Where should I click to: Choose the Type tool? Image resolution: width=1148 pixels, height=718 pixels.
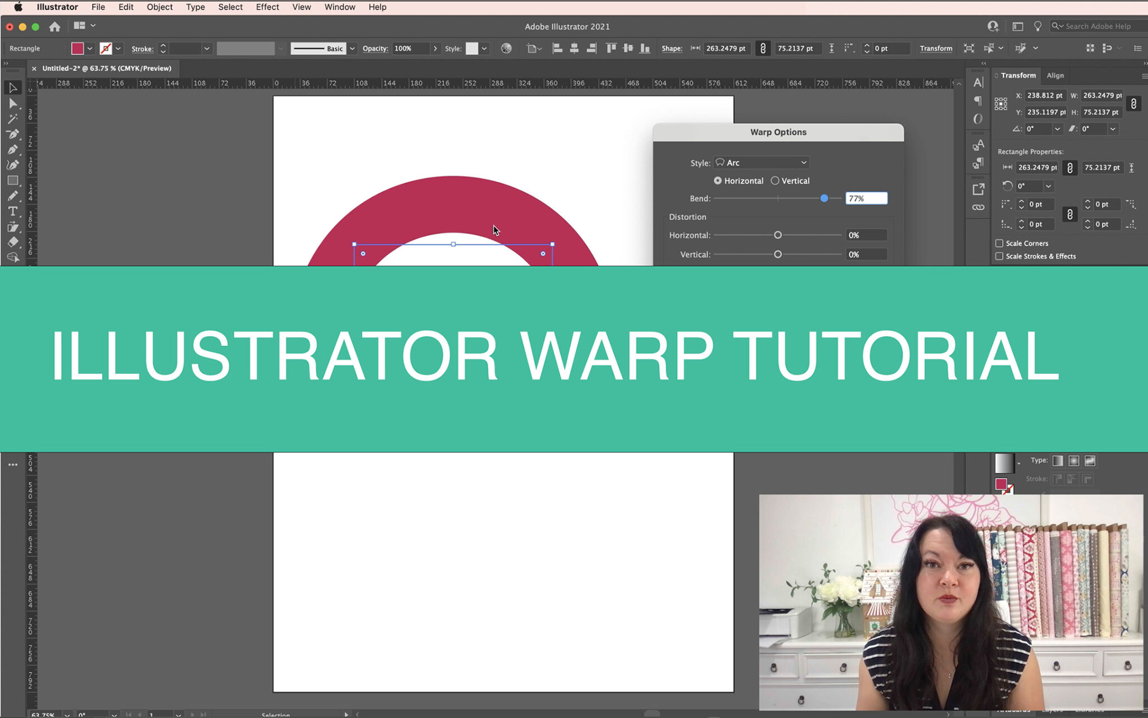(13, 209)
